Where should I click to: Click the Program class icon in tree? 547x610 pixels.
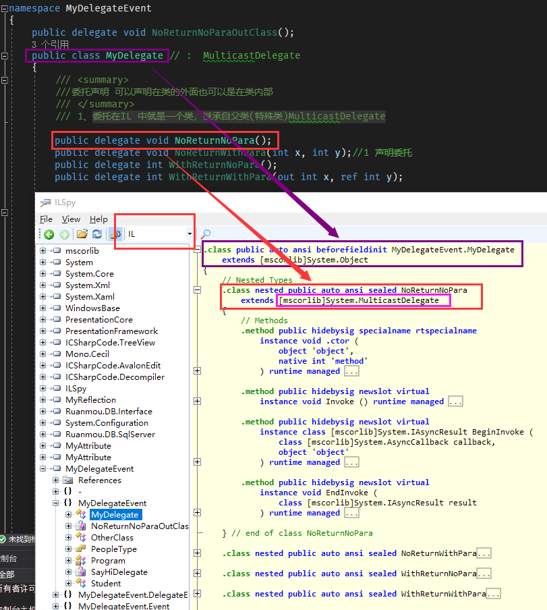pos(81,561)
